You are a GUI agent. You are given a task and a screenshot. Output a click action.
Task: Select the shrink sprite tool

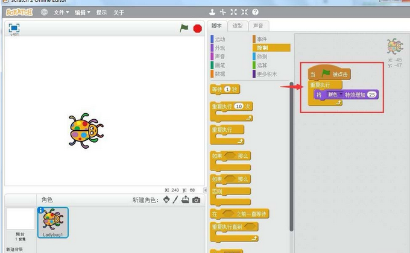tap(244, 12)
